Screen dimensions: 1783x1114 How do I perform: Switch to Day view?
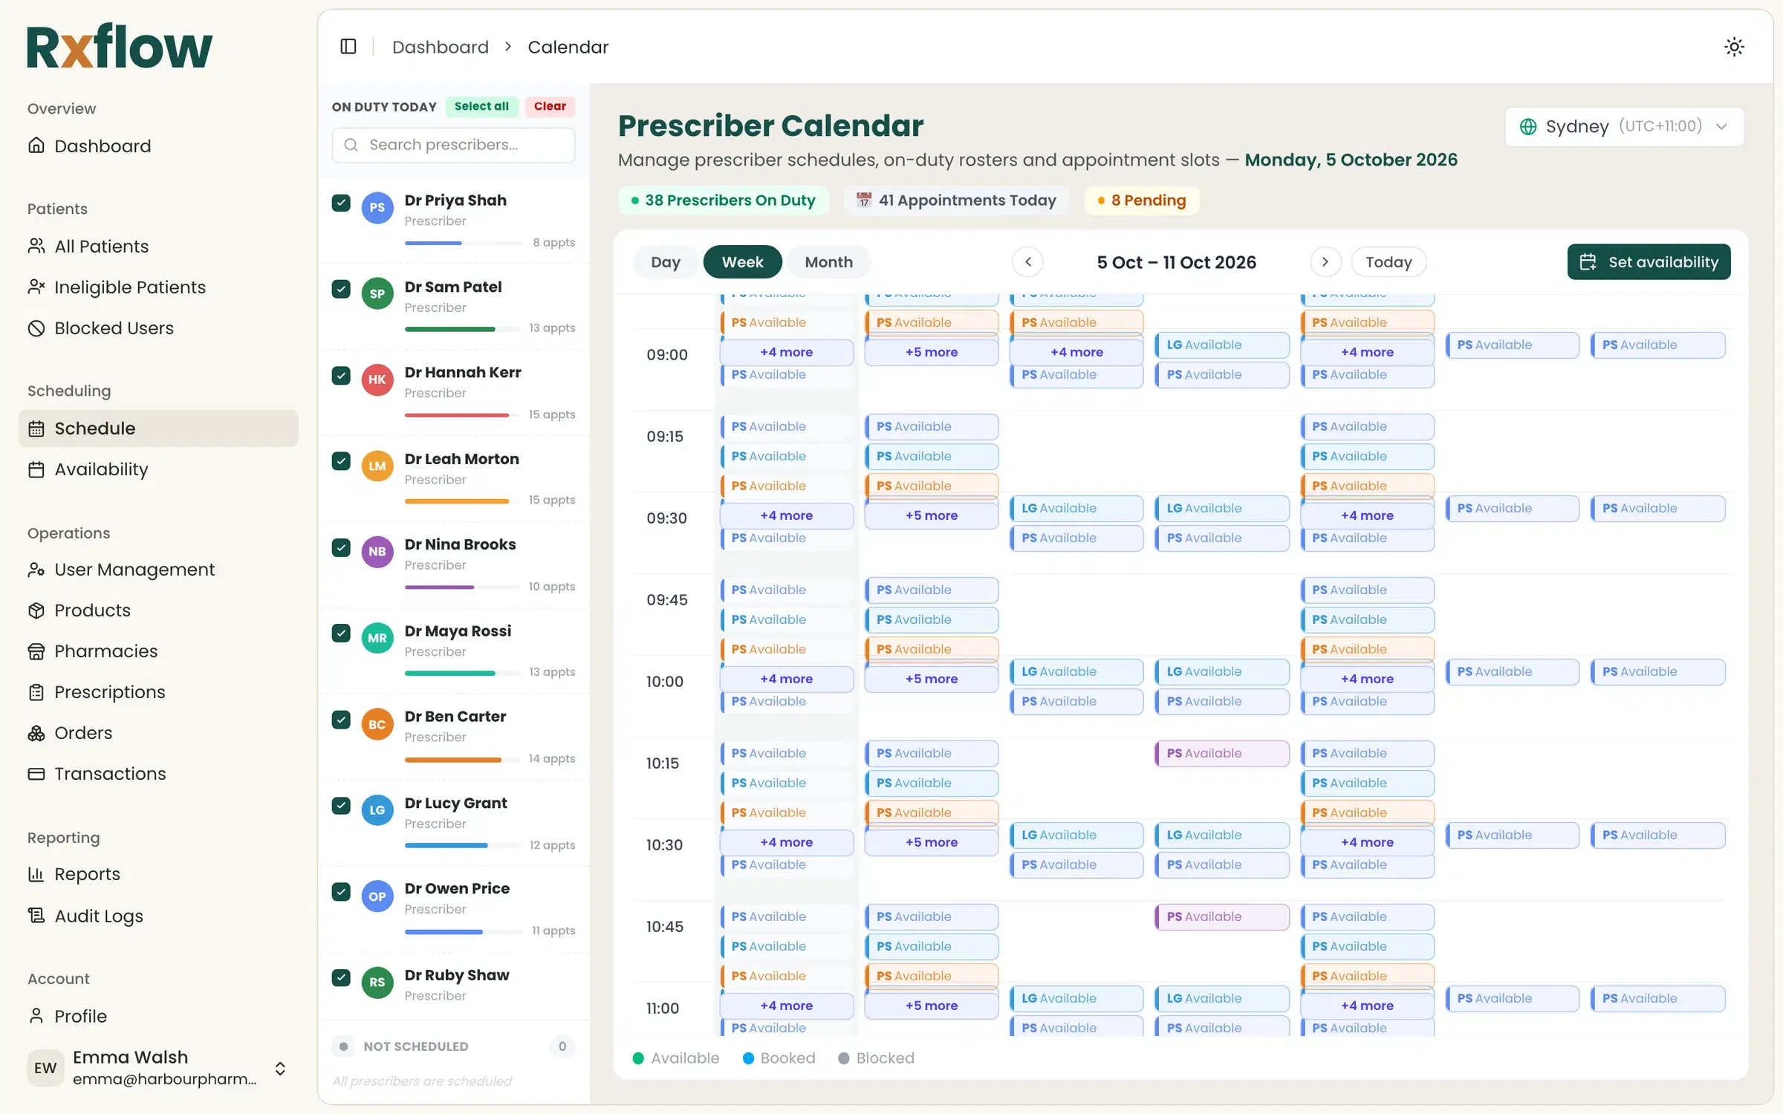(665, 262)
